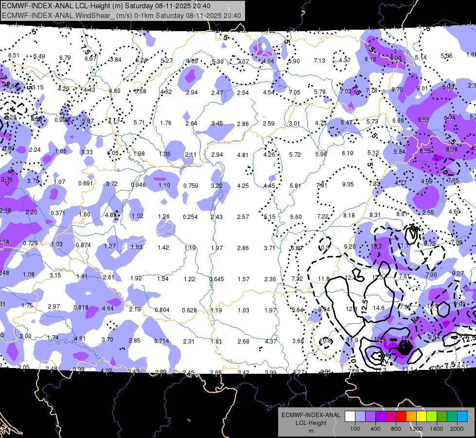
Task: Pick the sky blue legend swatch
Action: [462, 417]
